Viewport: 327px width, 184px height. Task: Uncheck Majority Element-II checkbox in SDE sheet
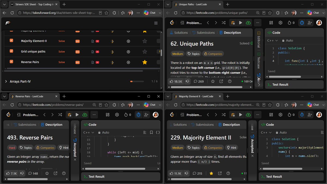(11, 41)
